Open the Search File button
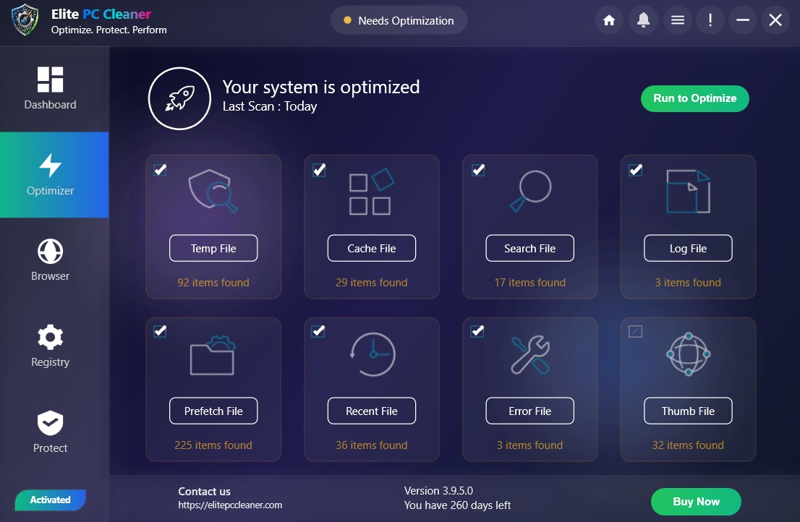800x522 pixels. tap(529, 248)
